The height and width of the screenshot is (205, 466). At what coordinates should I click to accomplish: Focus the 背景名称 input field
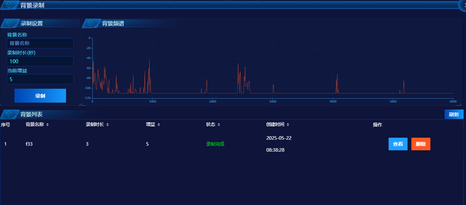click(x=40, y=43)
